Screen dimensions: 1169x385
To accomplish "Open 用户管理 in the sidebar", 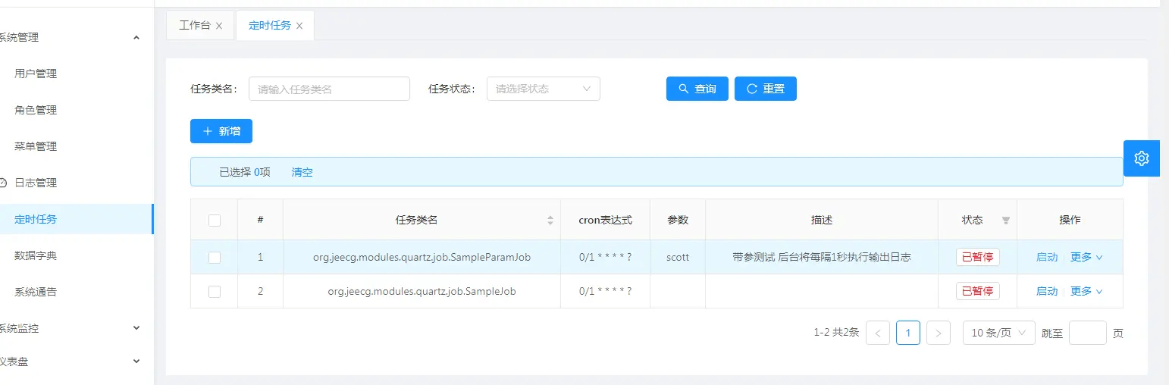I will [x=36, y=74].
